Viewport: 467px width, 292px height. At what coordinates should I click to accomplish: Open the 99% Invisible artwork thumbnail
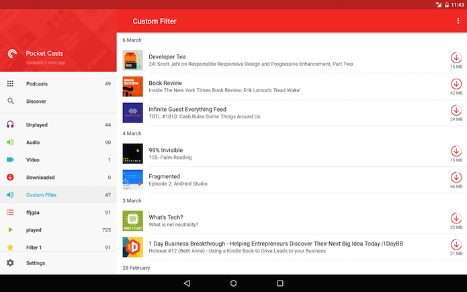point(132,153)
